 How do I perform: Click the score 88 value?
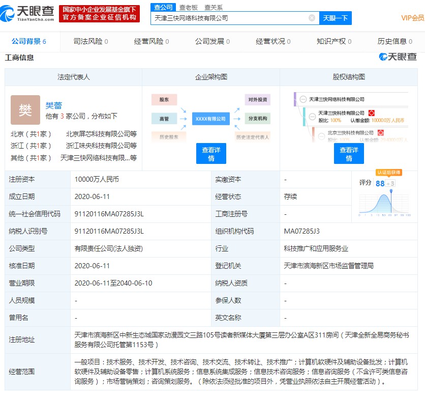(x=380, y=184)
